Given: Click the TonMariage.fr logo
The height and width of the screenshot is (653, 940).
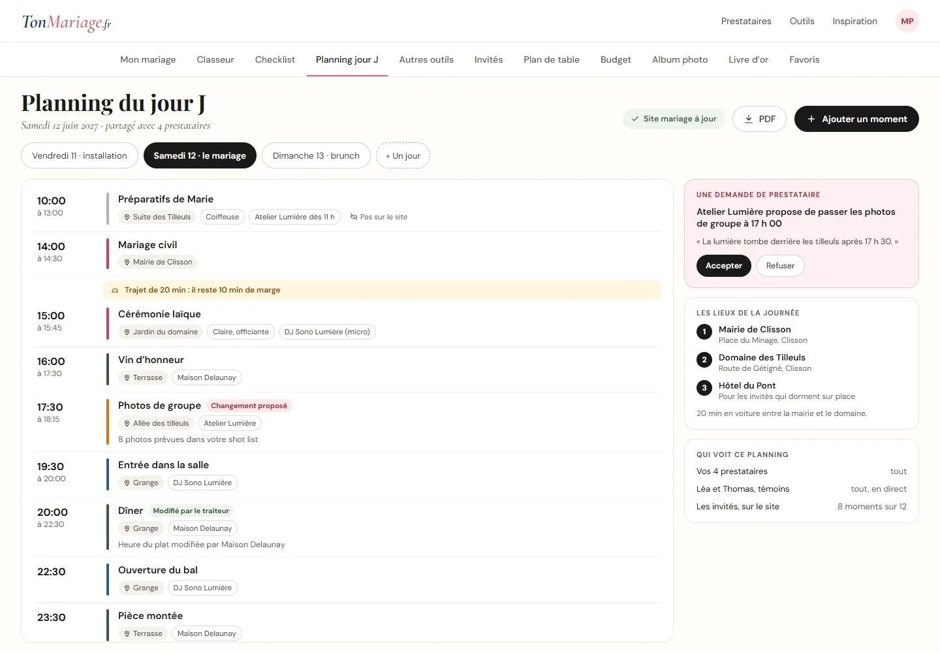Looking at the screenshot, I should click(67, 22).
